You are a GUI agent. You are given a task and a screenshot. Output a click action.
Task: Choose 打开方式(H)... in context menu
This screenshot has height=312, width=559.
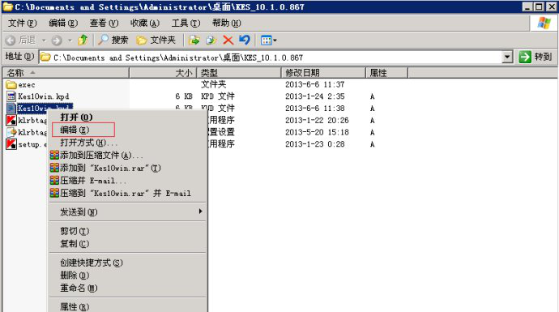pyautogui.click(x=127, y=143)
